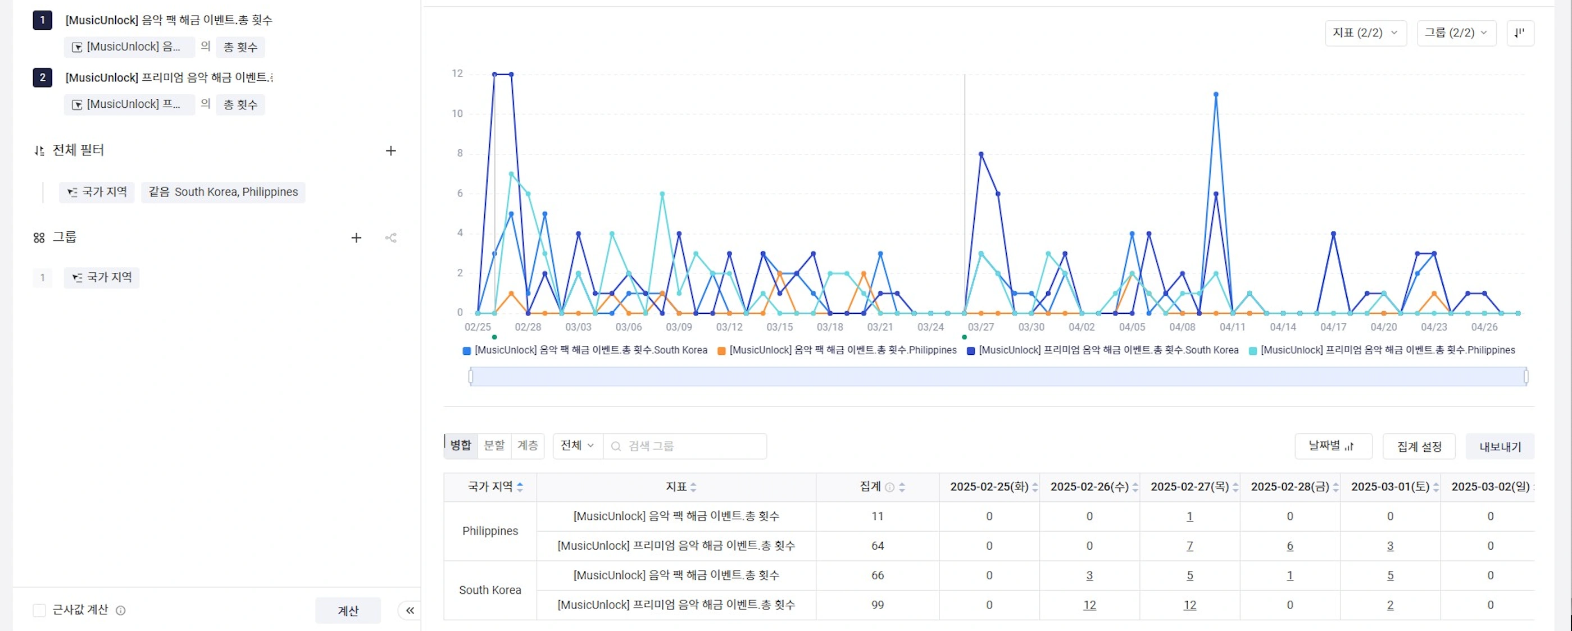Click the 계산 button

(x=348, y=610)
